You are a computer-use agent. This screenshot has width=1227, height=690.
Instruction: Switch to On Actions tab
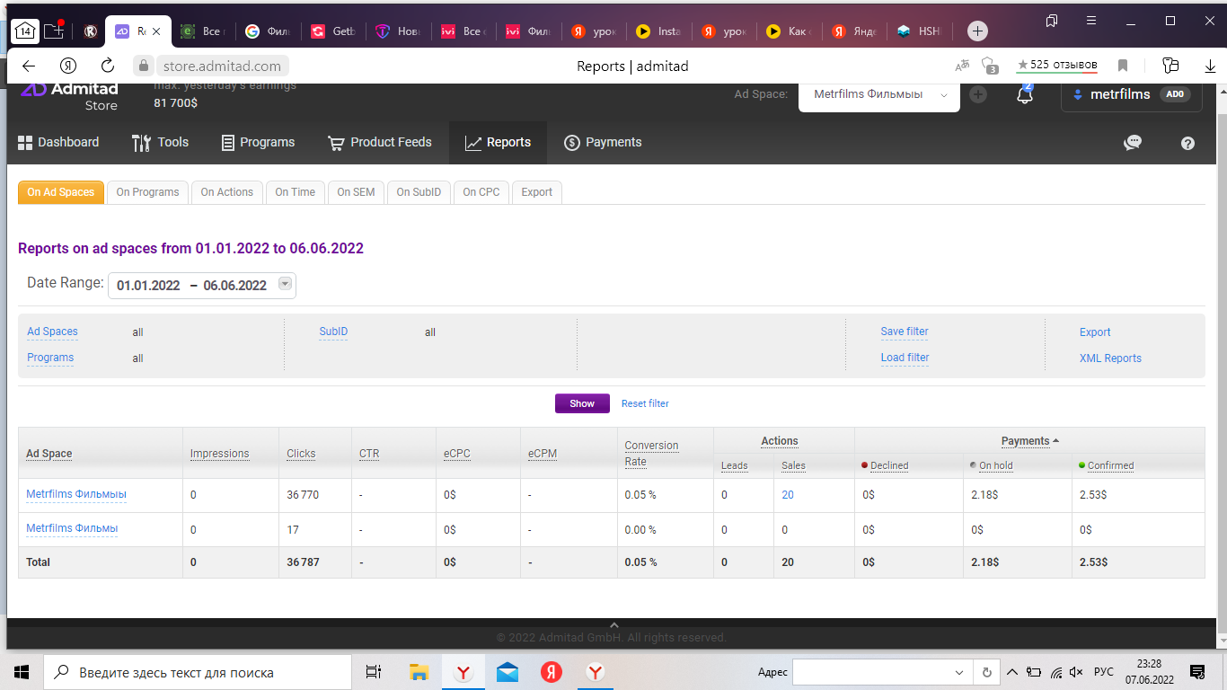tap(226, 192)
